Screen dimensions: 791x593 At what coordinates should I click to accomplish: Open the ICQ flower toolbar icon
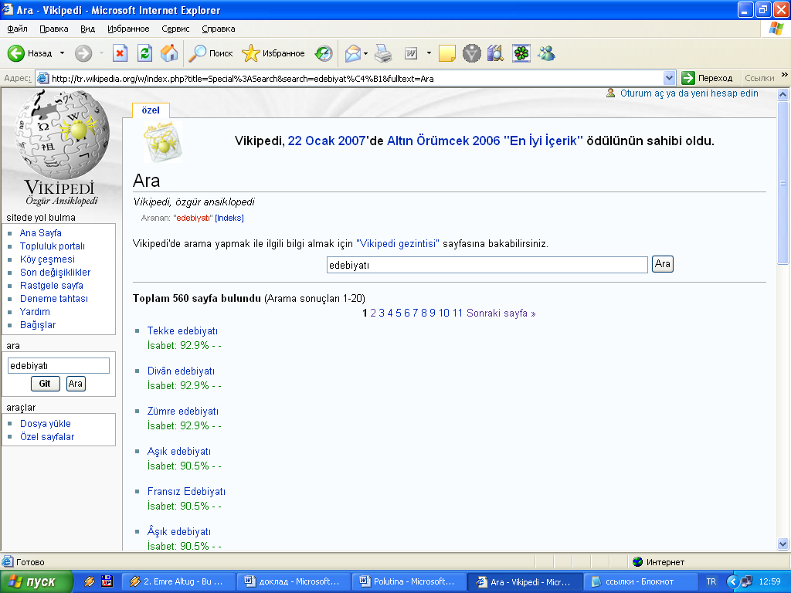(x=521, y=53)
